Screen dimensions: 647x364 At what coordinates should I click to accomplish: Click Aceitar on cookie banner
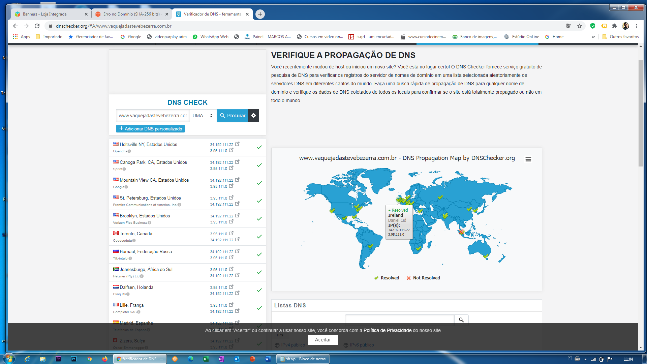coord(322,340)
